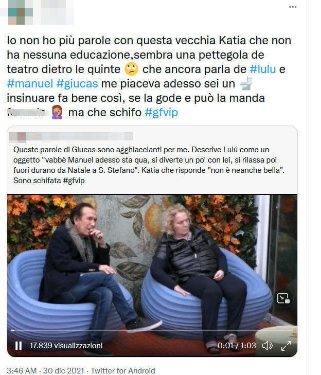Viewport: 321px width, 375px height.
Task: Click the video time display 0:01 / 1:03
Action: pyautogui.click(x=237, y=346)
